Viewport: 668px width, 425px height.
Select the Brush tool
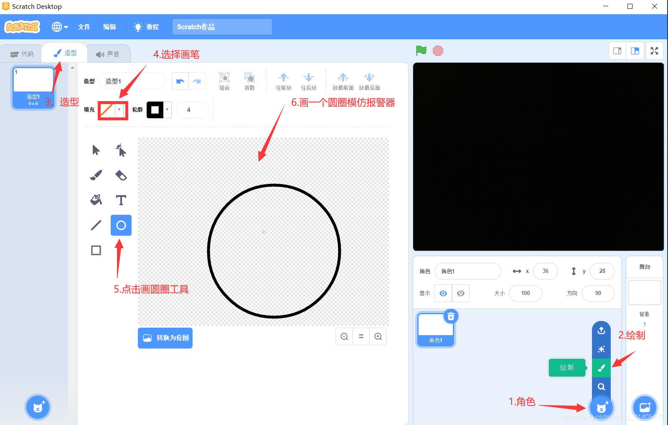[96, 175]
